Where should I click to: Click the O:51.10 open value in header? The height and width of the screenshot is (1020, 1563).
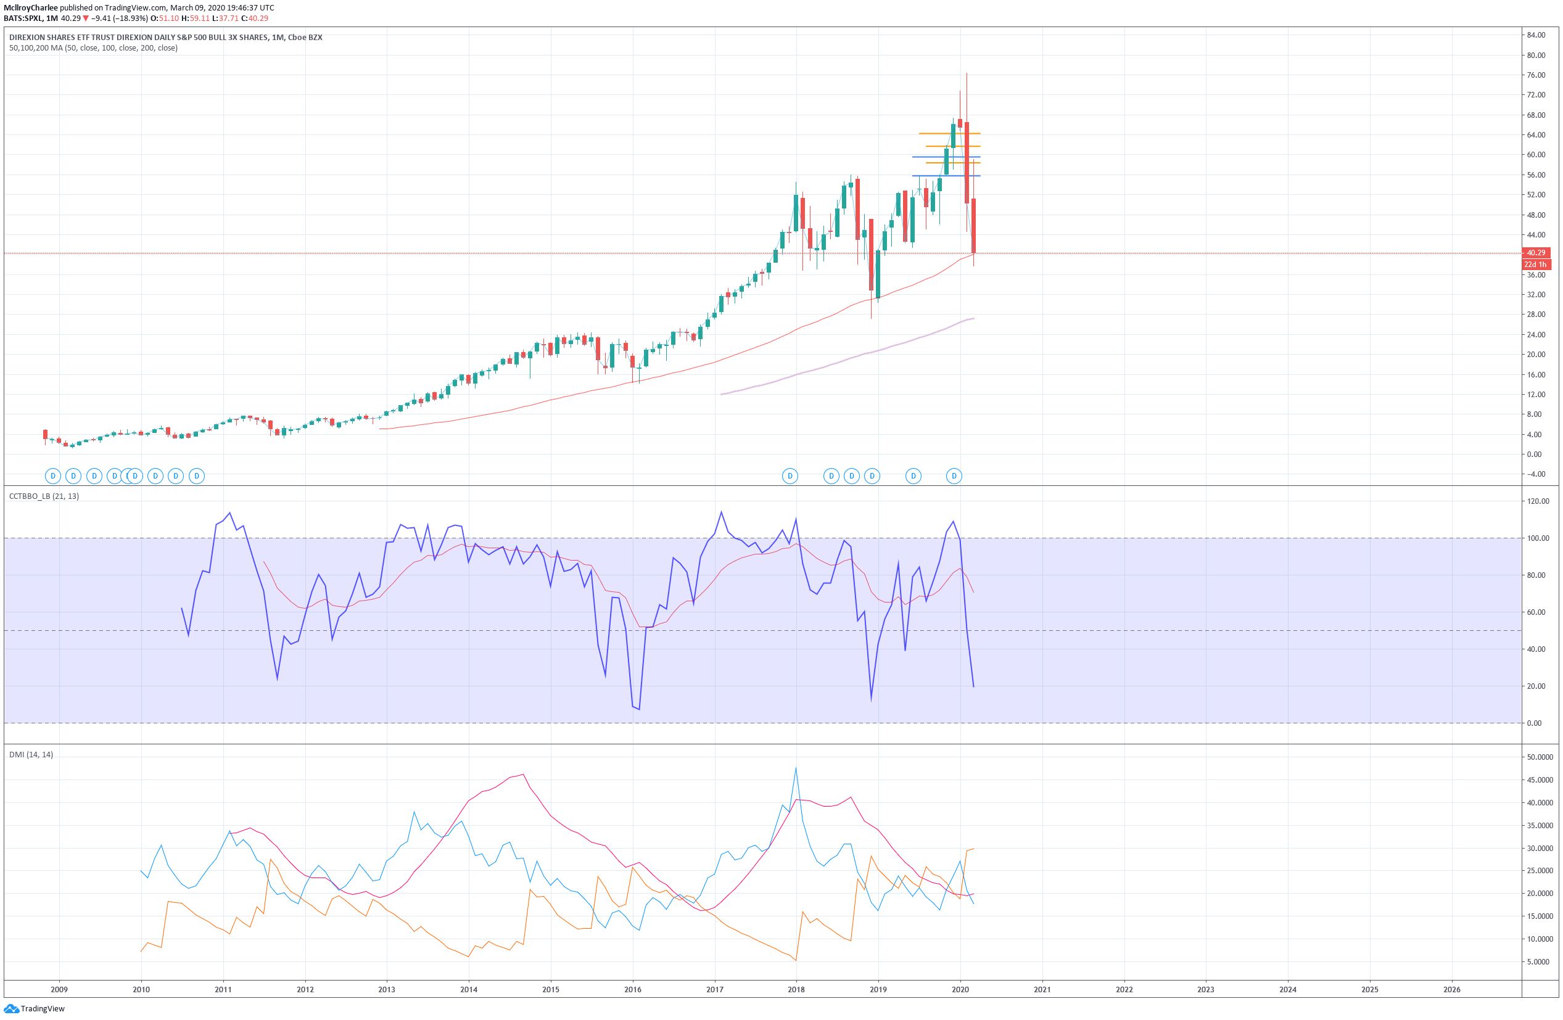pos(164,19)
